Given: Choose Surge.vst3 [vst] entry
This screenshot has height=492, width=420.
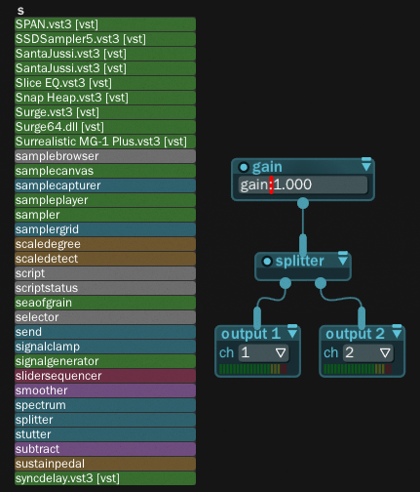Looking at the screenshot, I should 105,112.
